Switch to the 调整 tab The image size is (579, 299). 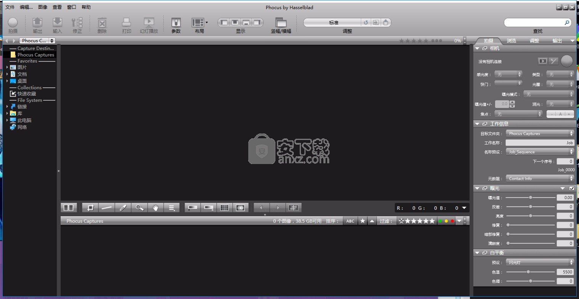tap(534, 40)
